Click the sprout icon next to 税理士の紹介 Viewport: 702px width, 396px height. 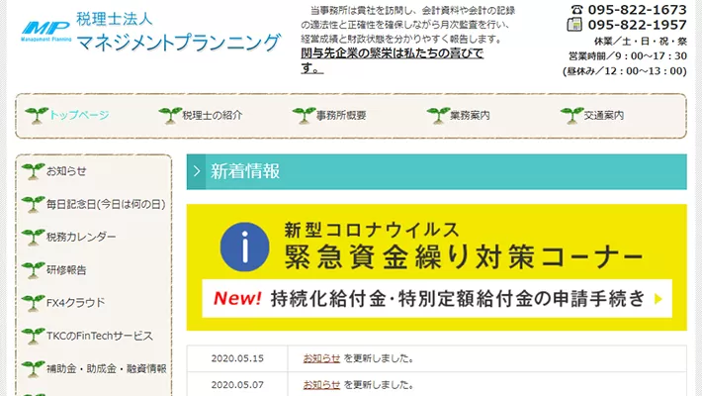(x=169, y=115)
